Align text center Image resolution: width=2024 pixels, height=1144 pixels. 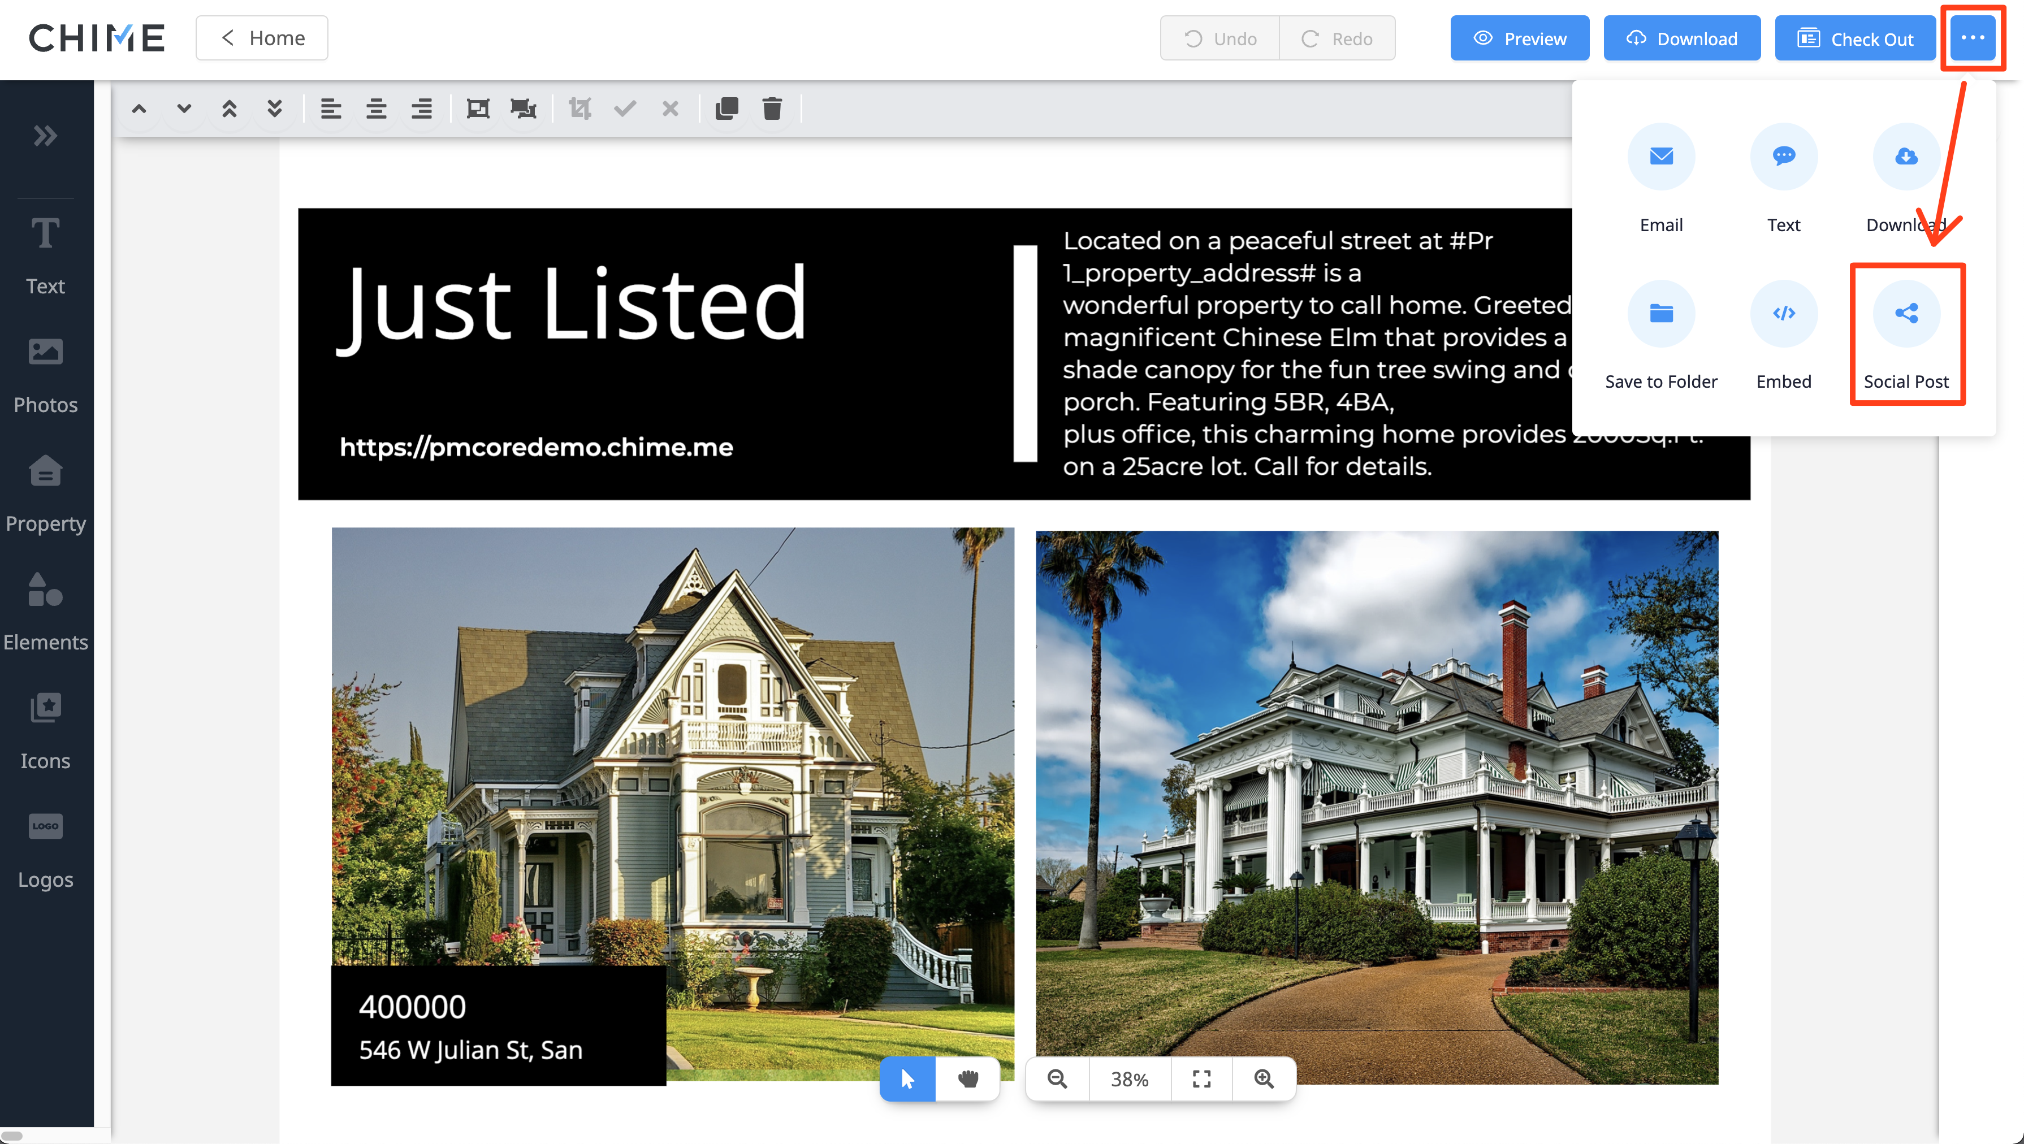click(377, 109)
